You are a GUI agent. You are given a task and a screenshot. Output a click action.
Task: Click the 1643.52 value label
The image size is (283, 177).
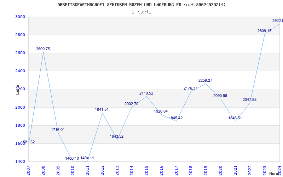117,136
